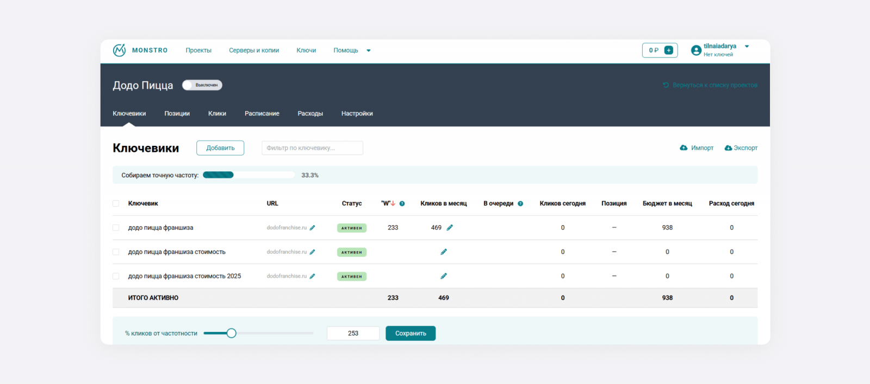Viewport: 870px width, 384px height.
Task: Click the help icon next to "W" column
Action: (x=402, y=204)
